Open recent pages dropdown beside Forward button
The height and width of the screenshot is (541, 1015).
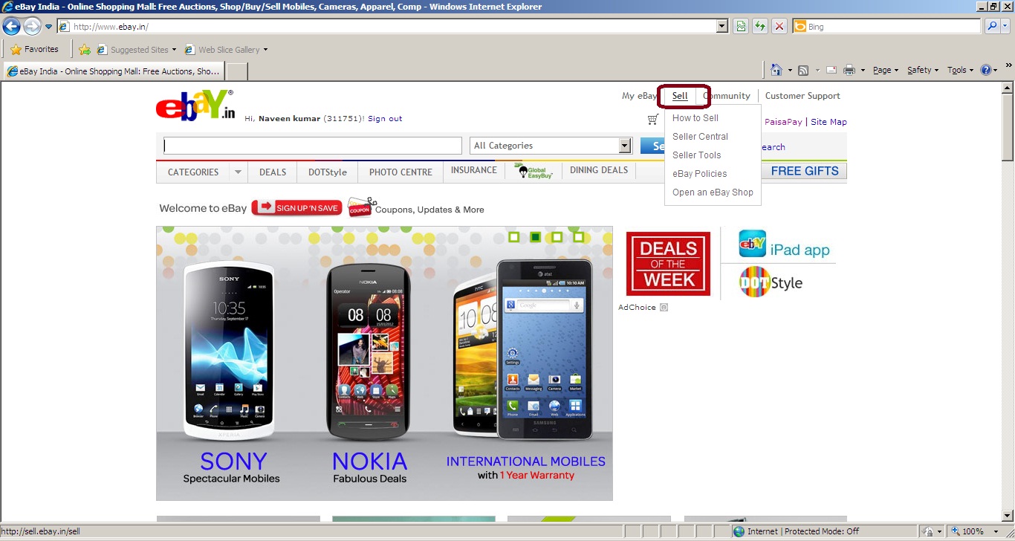(x=49, y=27)
